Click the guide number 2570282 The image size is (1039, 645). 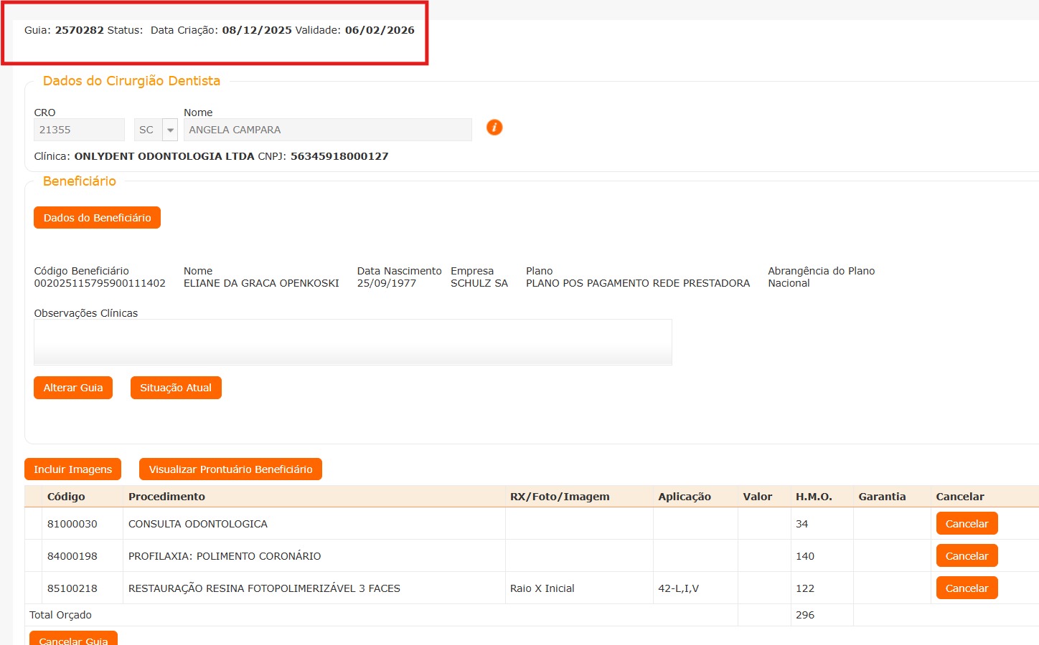click(x=80, y=30)
